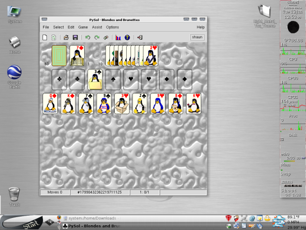
Task: Open the Help menu
Action: pos(201,27)
